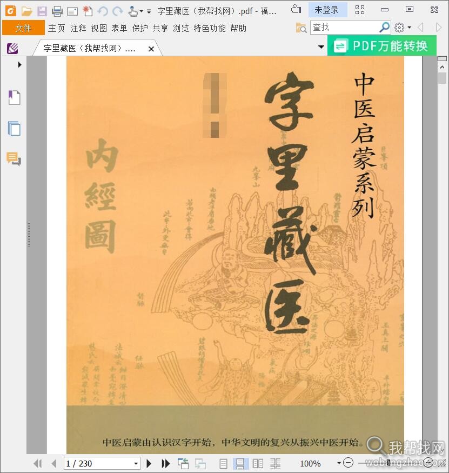Expand the left navigation panel arrow
449x473 pixels.
pyautogui.click(x=19, y=64)
